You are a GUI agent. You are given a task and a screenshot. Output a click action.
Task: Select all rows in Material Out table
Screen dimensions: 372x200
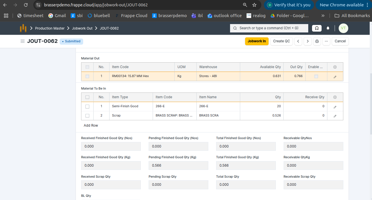point(87,67)
